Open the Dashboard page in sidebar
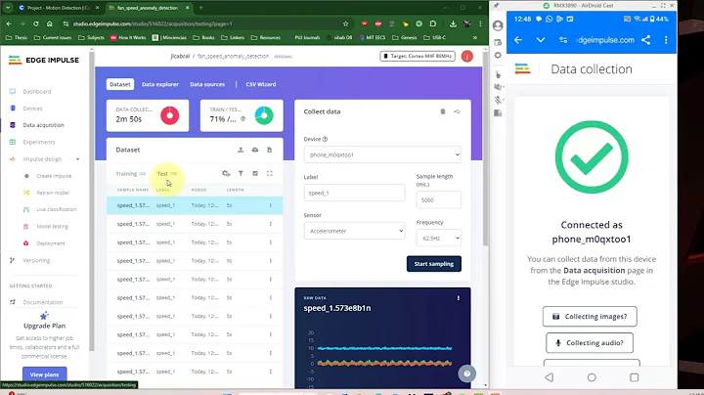The height and width of the screenshot is (395, 704). pyautogui.click(x=37, y=92)
